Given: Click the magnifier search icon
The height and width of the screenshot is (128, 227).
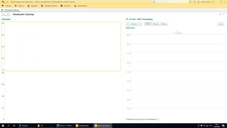Looking at the screenshot, I should (x=154, y=2).
